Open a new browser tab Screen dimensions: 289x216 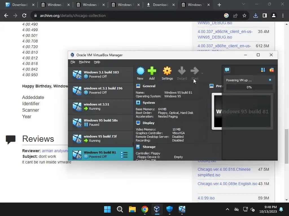pyautogui.click(x=219, y=5)
